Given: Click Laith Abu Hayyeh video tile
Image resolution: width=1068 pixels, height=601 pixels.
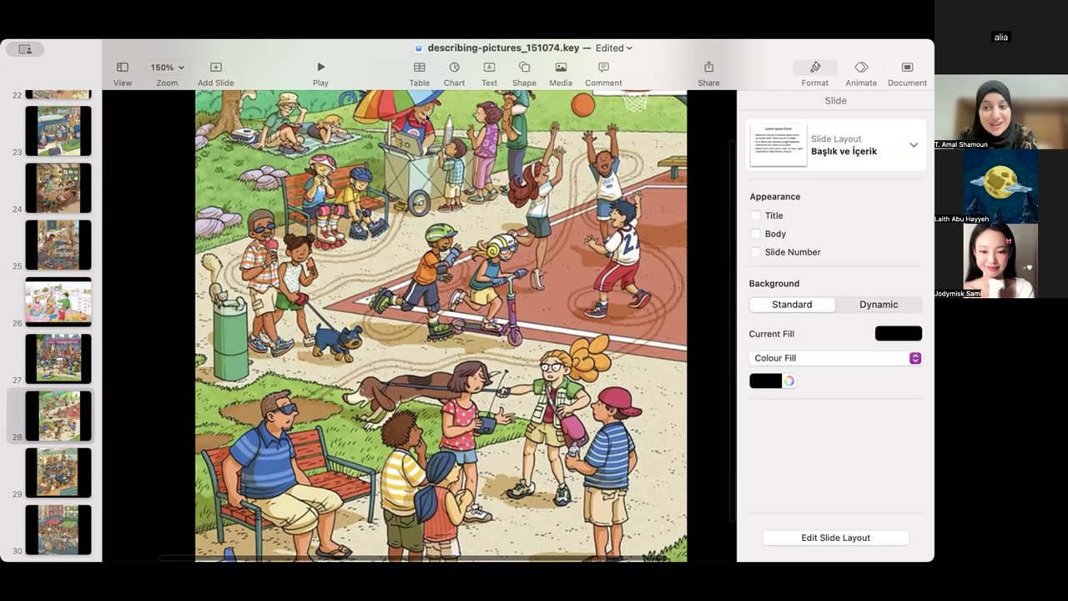Looking at the screenshot, I should [x=1000, y=186].
